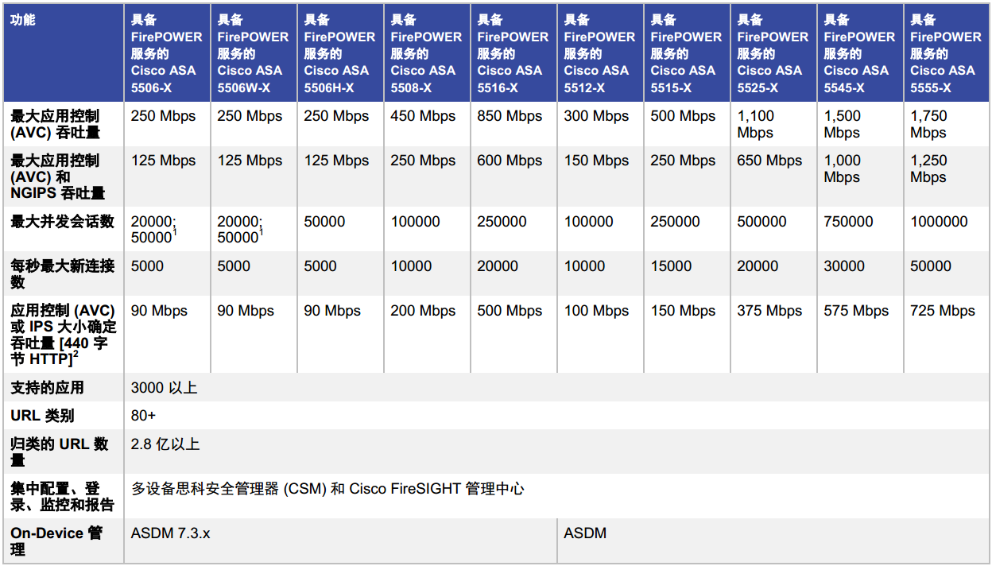992x566 pixels.
Task: Click the Cisco FireSIGHT 管理中心 text
Action: coord(437,489)
